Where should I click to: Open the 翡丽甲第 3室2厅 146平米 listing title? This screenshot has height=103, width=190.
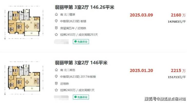click(x=81, y=63)
